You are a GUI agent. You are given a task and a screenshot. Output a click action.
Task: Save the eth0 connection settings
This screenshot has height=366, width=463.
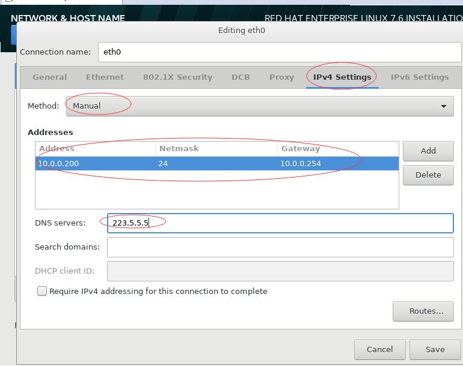[435, 349]
